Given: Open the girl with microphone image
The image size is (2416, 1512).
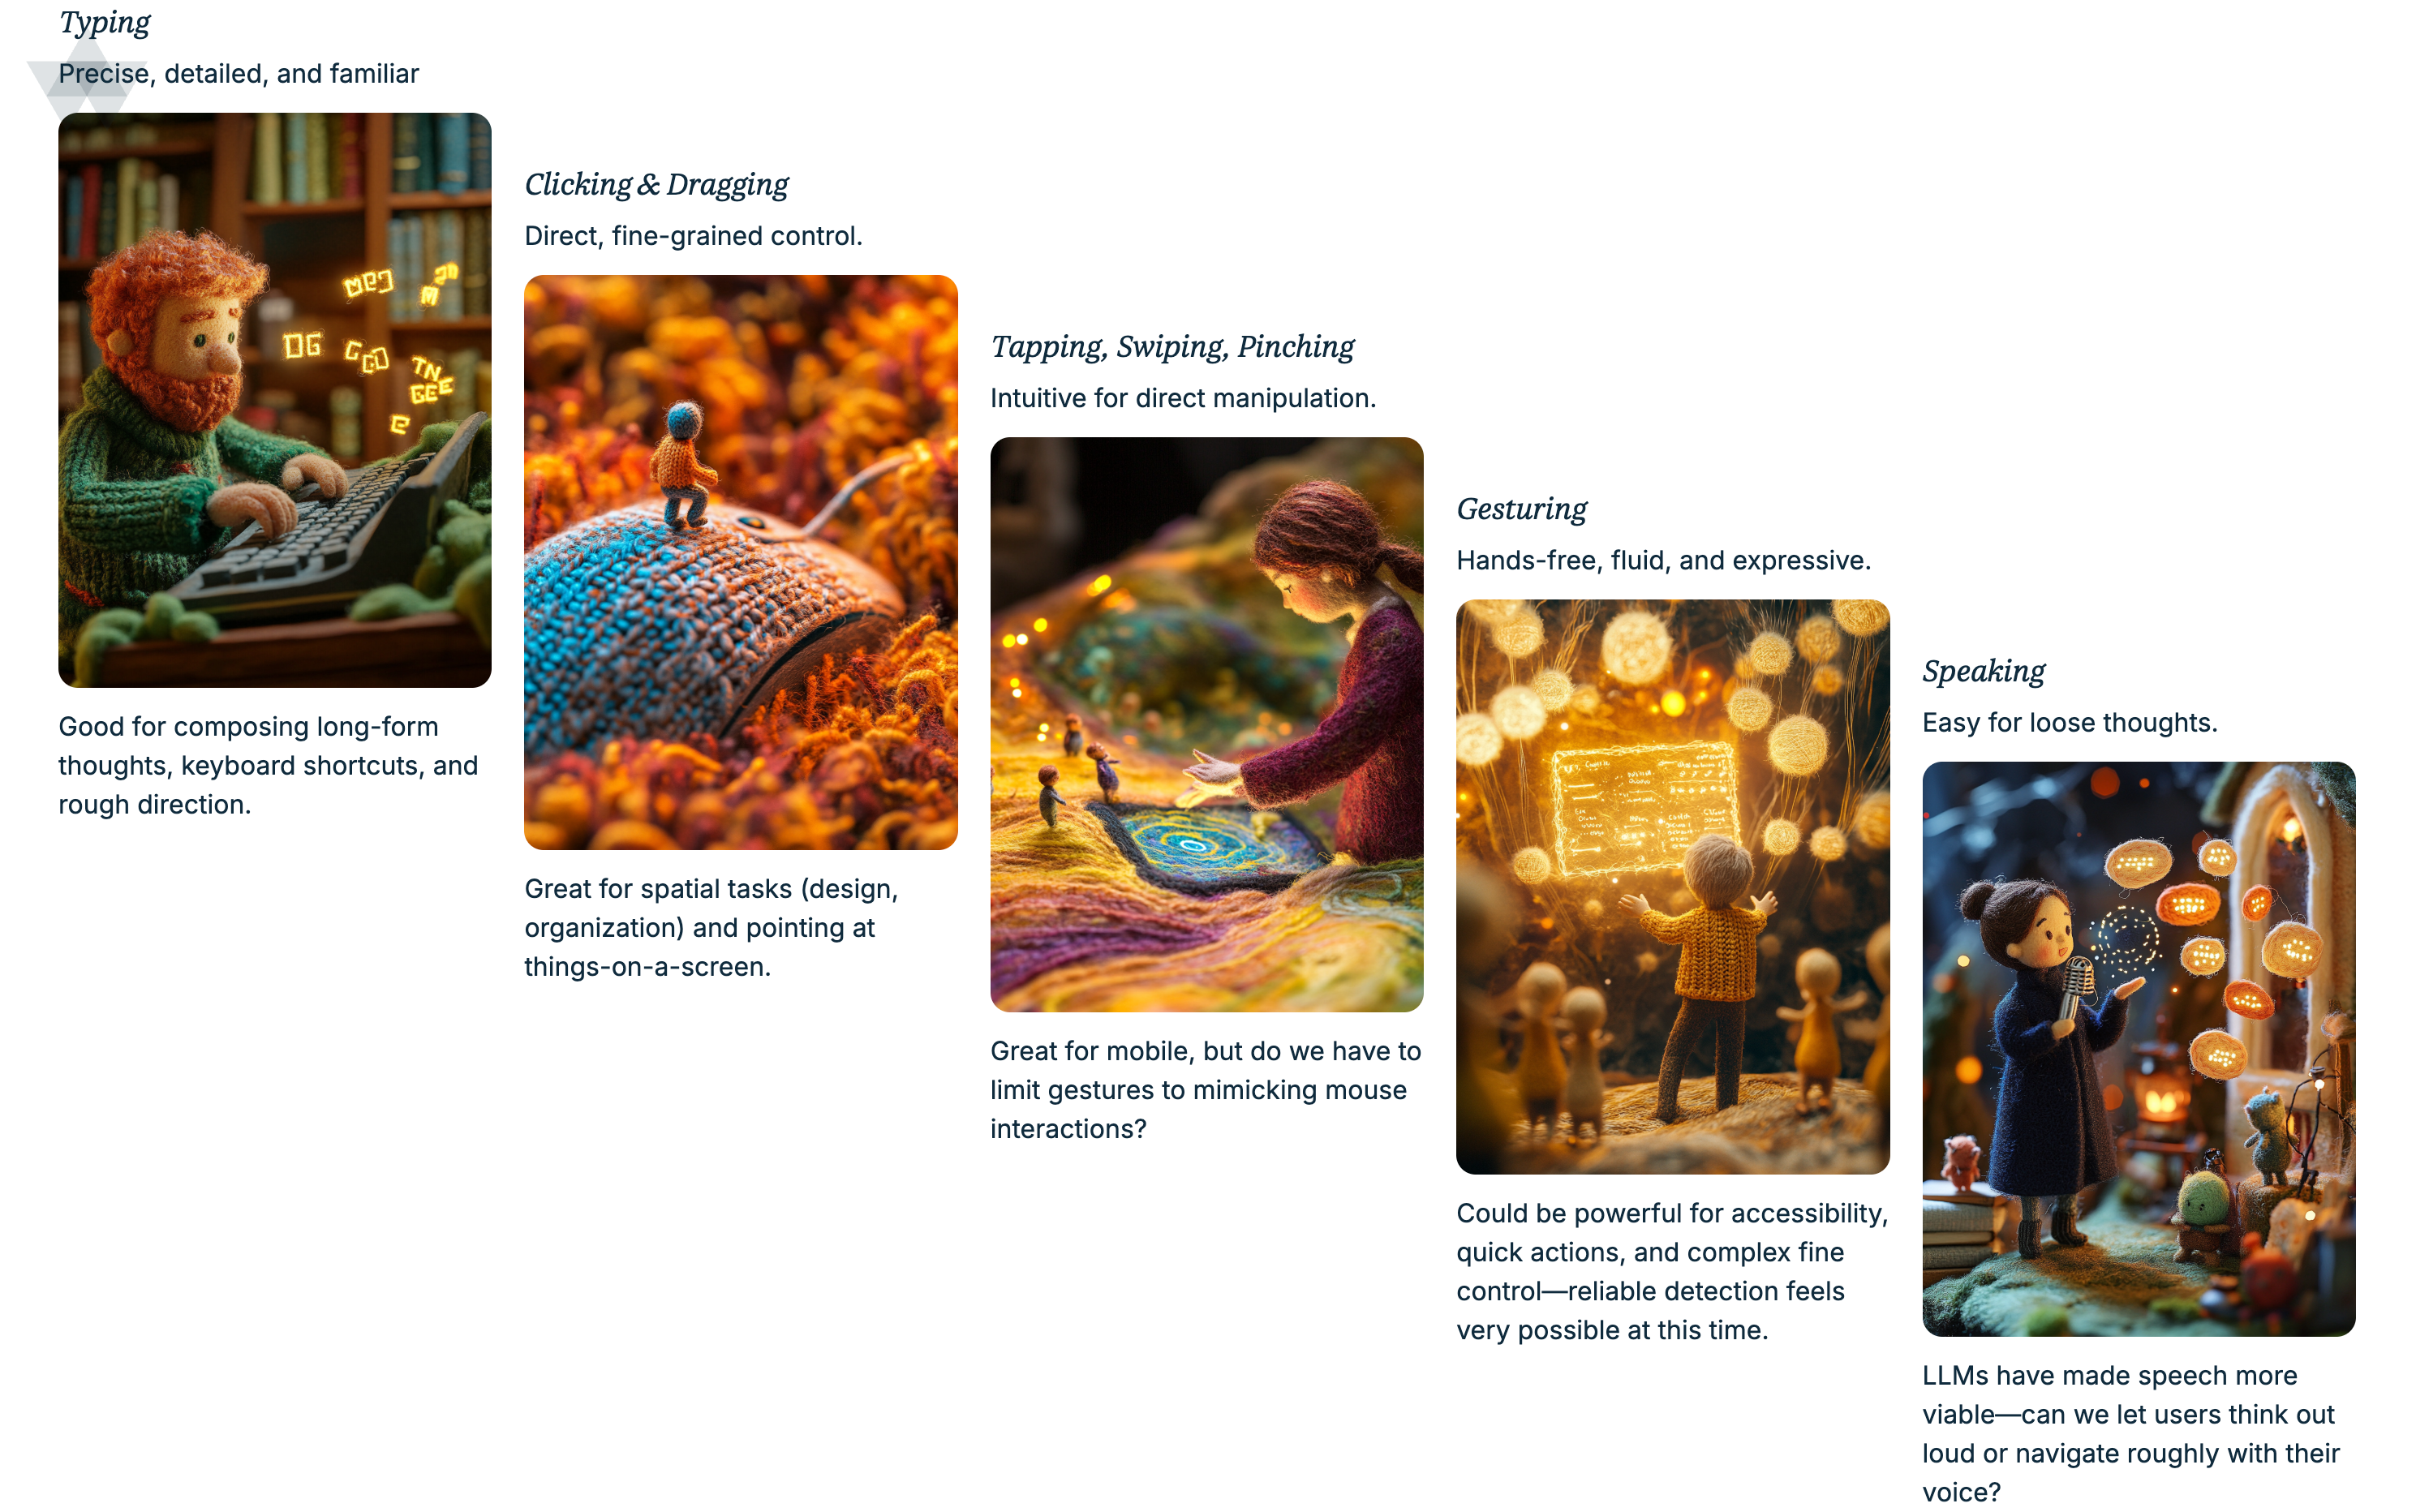Looking at the screenshot, I should (2139, 1049).
